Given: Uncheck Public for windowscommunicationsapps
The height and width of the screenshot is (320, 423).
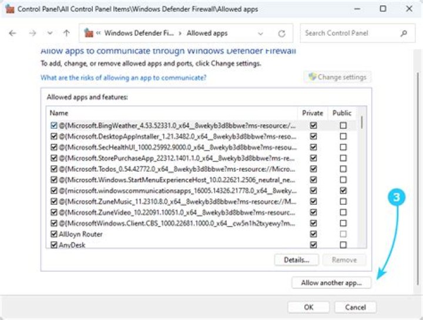Looking at the screenshot, I should [343, 191].
